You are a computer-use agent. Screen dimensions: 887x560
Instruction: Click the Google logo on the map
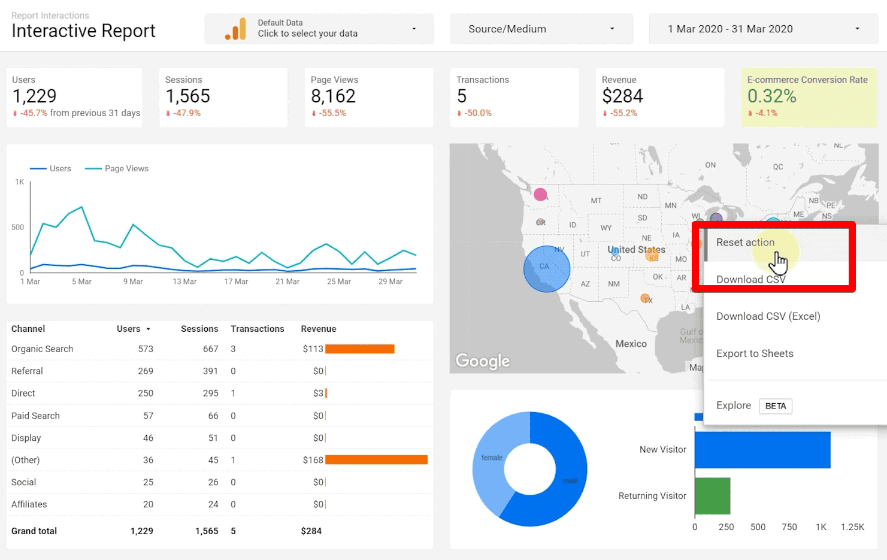click(483, 361)
